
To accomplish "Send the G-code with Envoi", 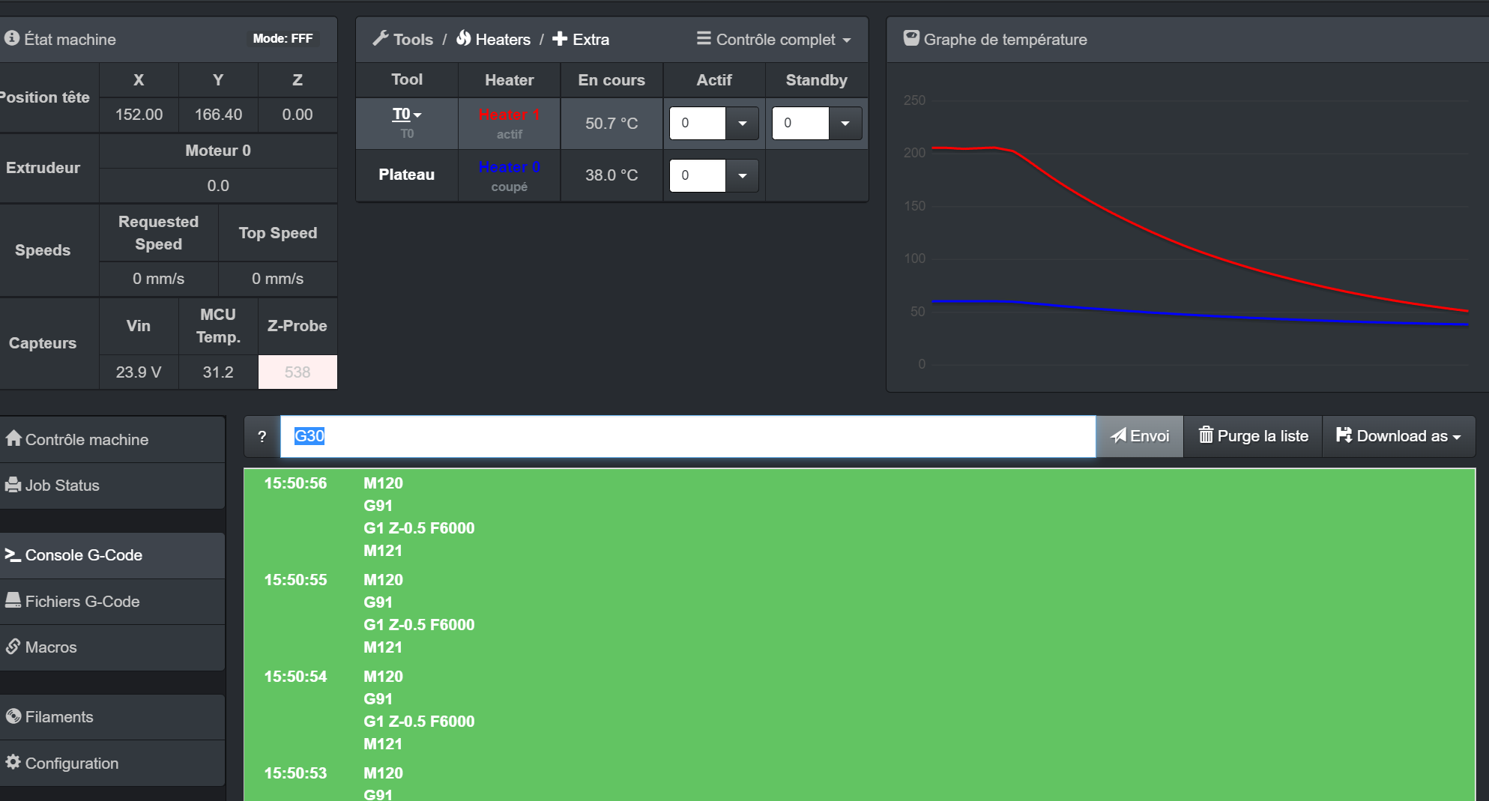I will [1140, 436].
